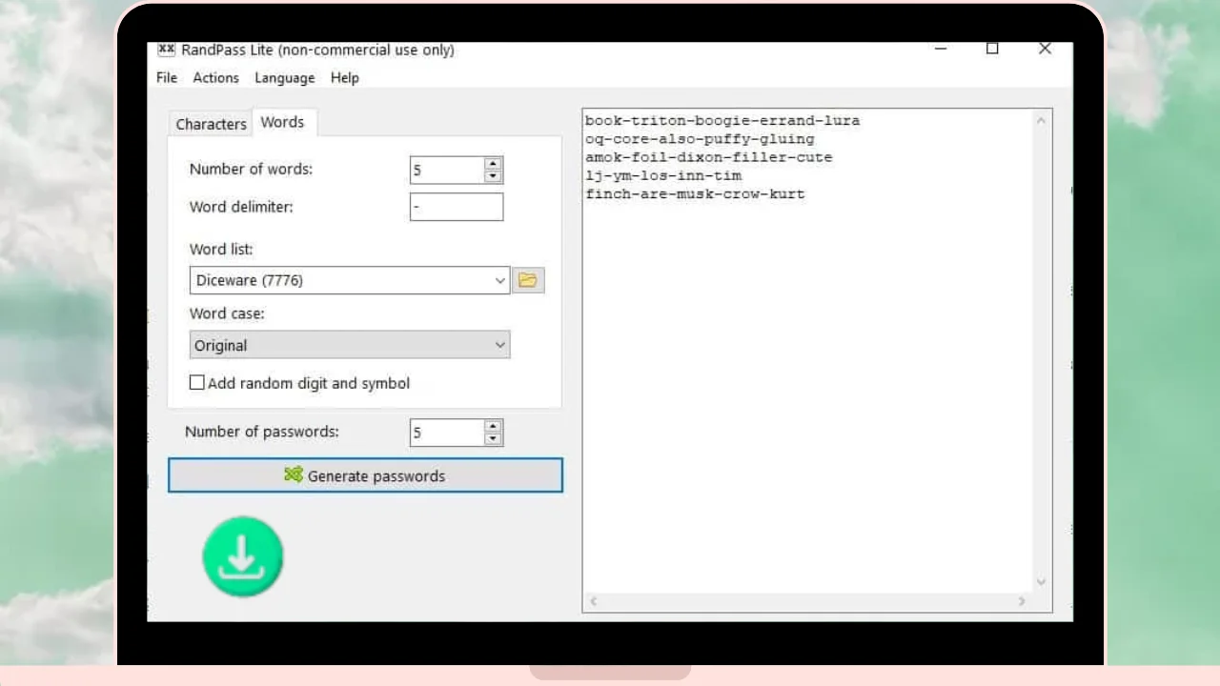This screenshot has height=686, width=1220.
Task: Click the Number of passwords field
Action: [447, 433]
